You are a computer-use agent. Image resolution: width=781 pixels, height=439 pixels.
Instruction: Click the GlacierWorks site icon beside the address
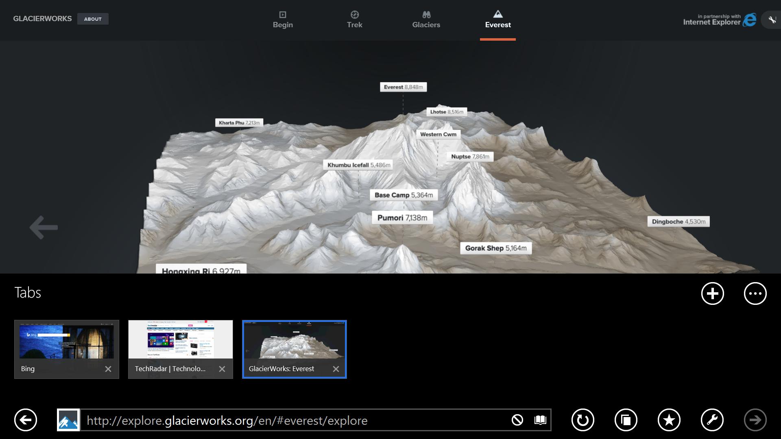pyautogui.click(x=68, y=420)
